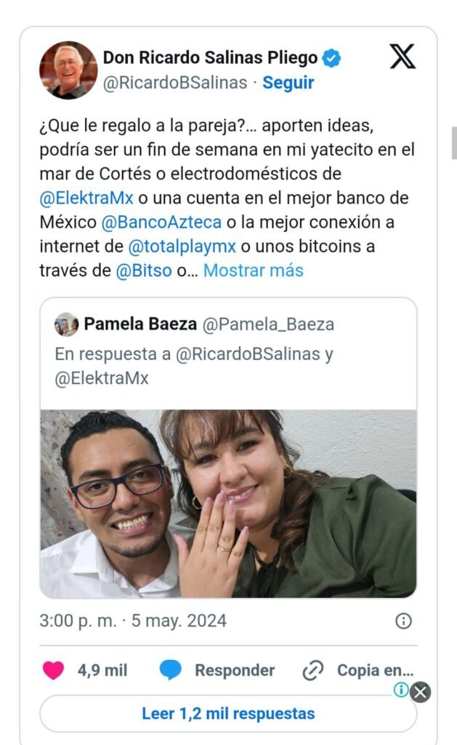Click the blue reply bubble icon
Image resolution: width=457 pixels, height=745 pixels.
(170, 670)
